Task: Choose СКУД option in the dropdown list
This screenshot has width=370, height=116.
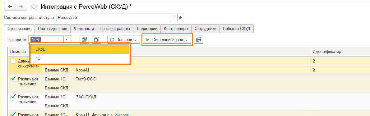Action: pyautogui.click(x=80, y=49)
